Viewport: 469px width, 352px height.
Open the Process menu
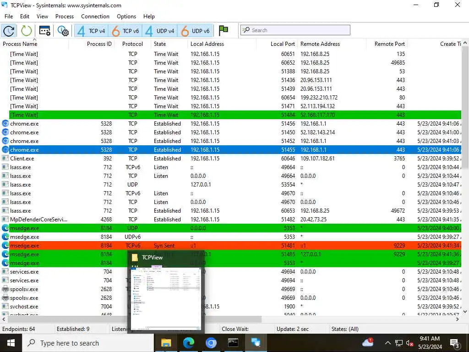click(x=64, y=16)
